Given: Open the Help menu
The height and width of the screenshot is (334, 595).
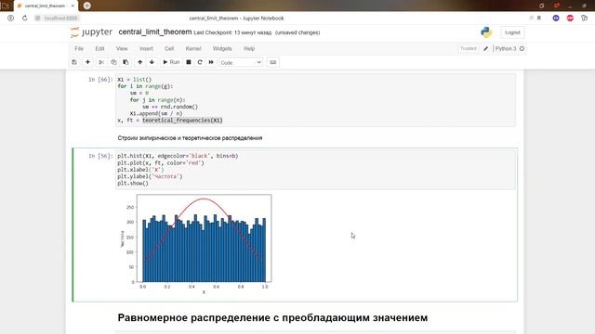Looking at the screenshot, I should tap(249, 48).
